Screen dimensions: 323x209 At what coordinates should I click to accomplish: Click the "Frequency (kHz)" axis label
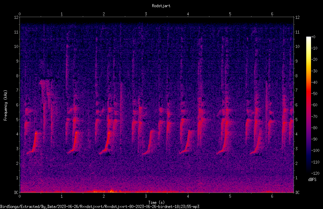pos(5,105)
